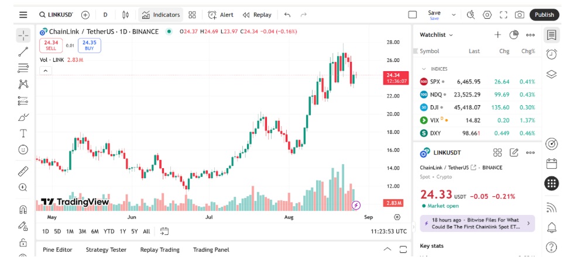Open go to date calendar icon

(164, 231)
